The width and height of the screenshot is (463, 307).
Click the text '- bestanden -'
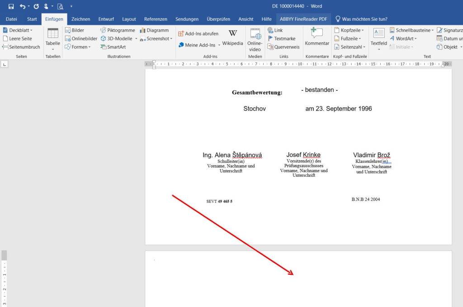320,90
